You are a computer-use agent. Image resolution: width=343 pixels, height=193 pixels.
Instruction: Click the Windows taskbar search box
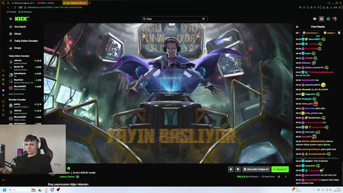[23, 190]
